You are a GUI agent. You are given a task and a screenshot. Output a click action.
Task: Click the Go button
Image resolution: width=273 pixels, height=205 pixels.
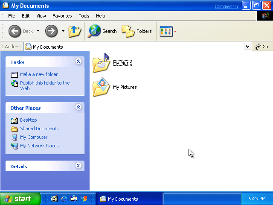(261, 47)
